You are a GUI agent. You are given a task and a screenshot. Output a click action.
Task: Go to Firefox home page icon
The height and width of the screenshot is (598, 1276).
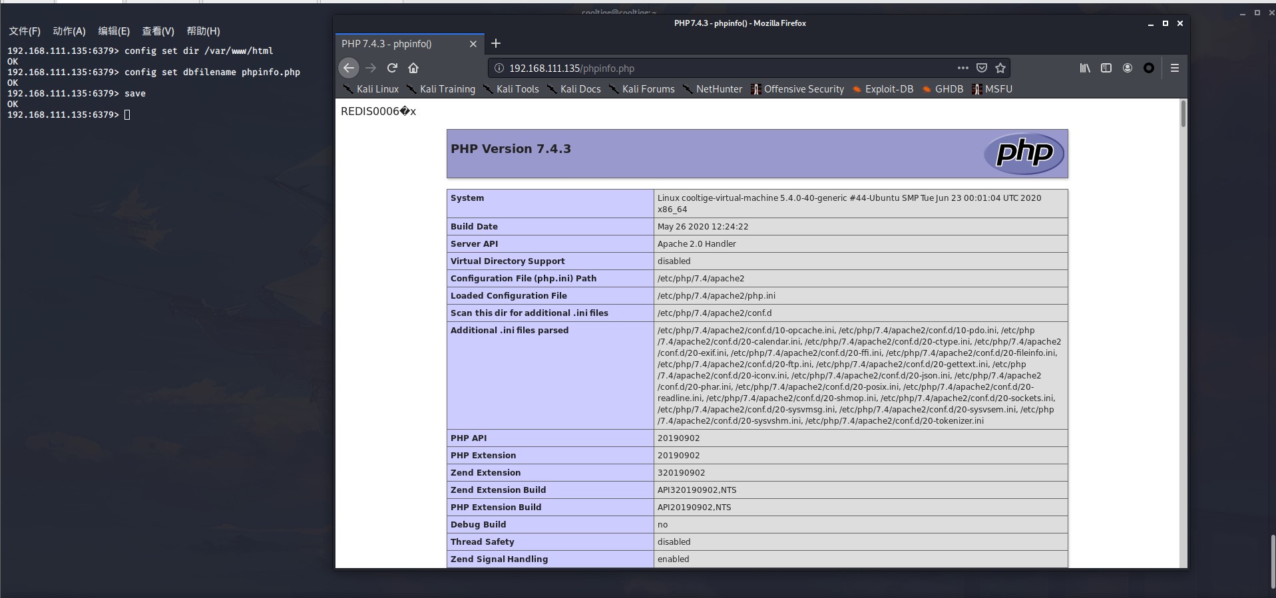(x=413, y=68)
